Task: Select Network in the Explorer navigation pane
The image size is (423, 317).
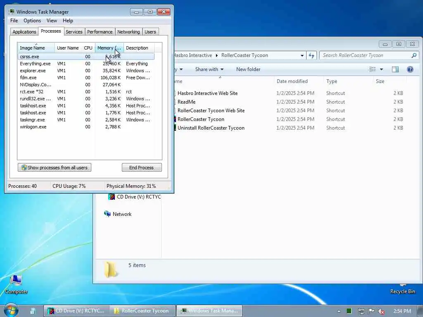Action: (118, 214)
